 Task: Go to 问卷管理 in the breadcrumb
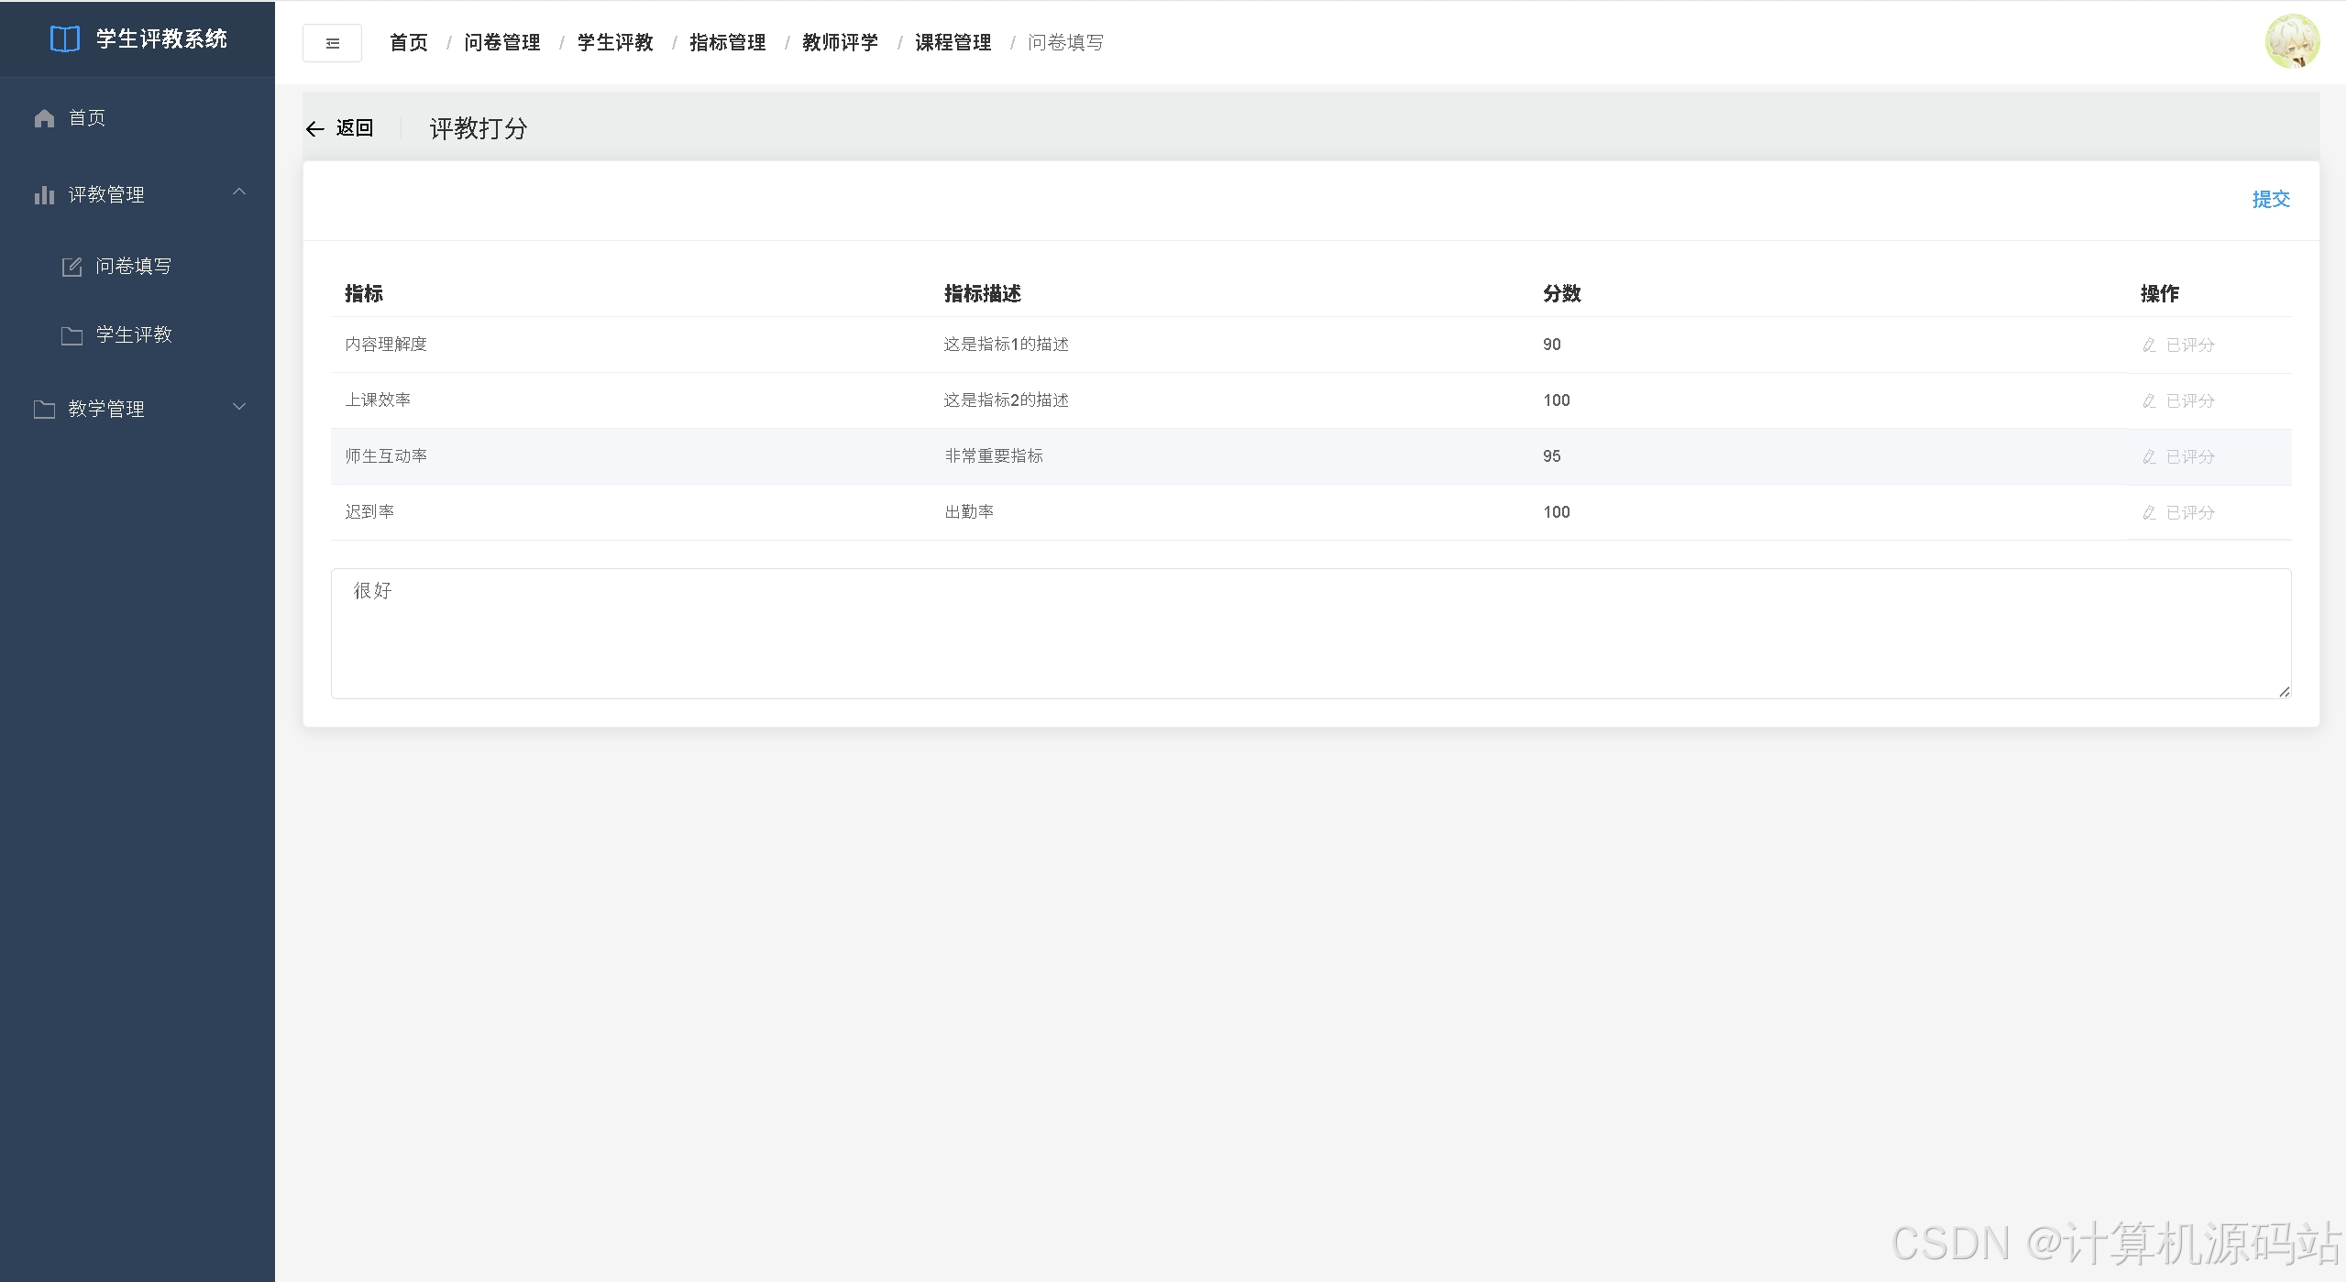tap(501, 43)
